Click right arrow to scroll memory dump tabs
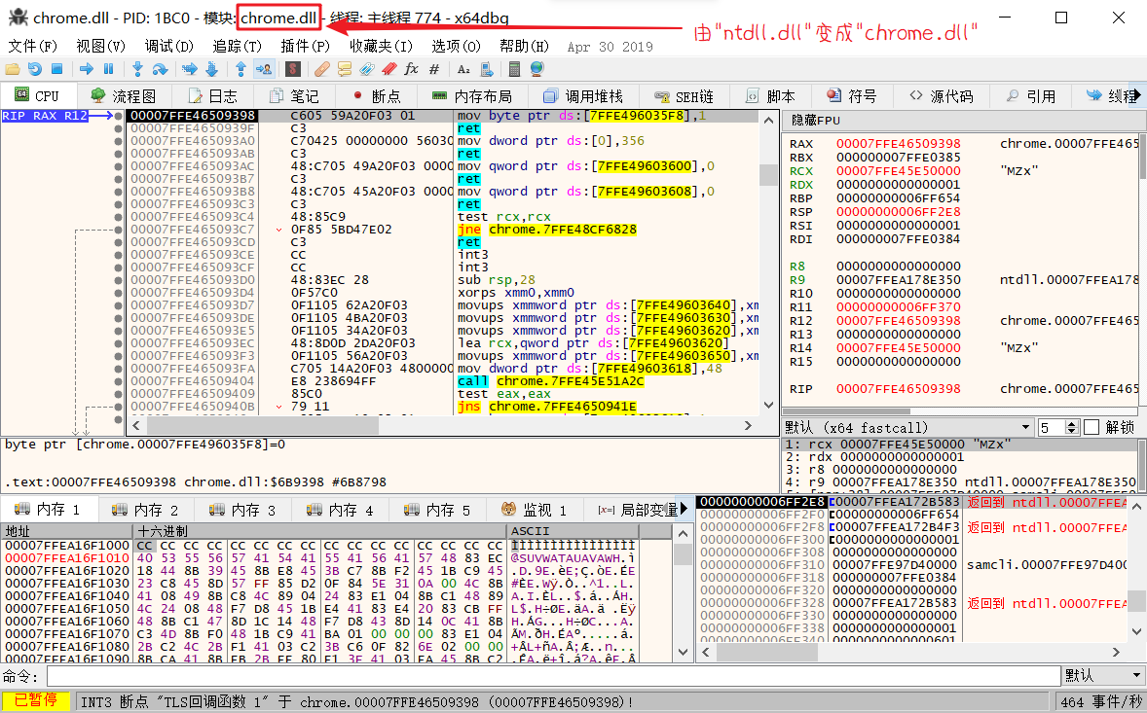 click(684, 509)
